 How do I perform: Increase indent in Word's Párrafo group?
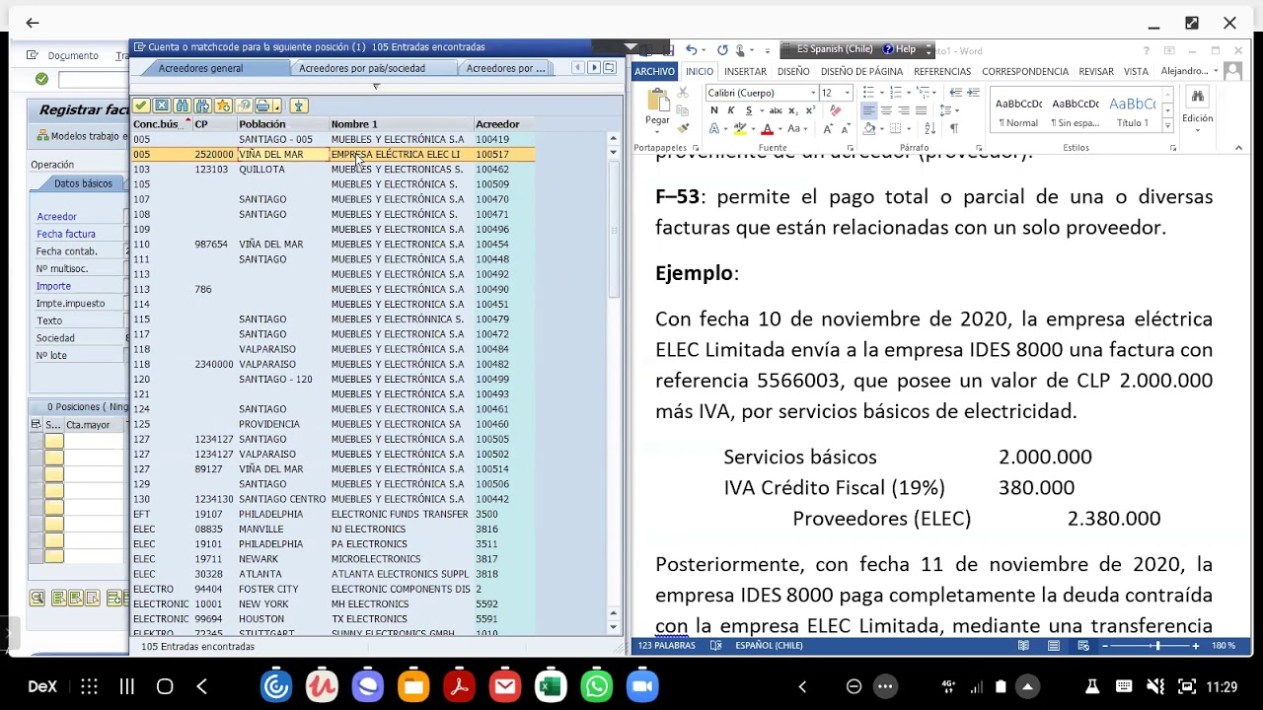[x=974, y=93]
